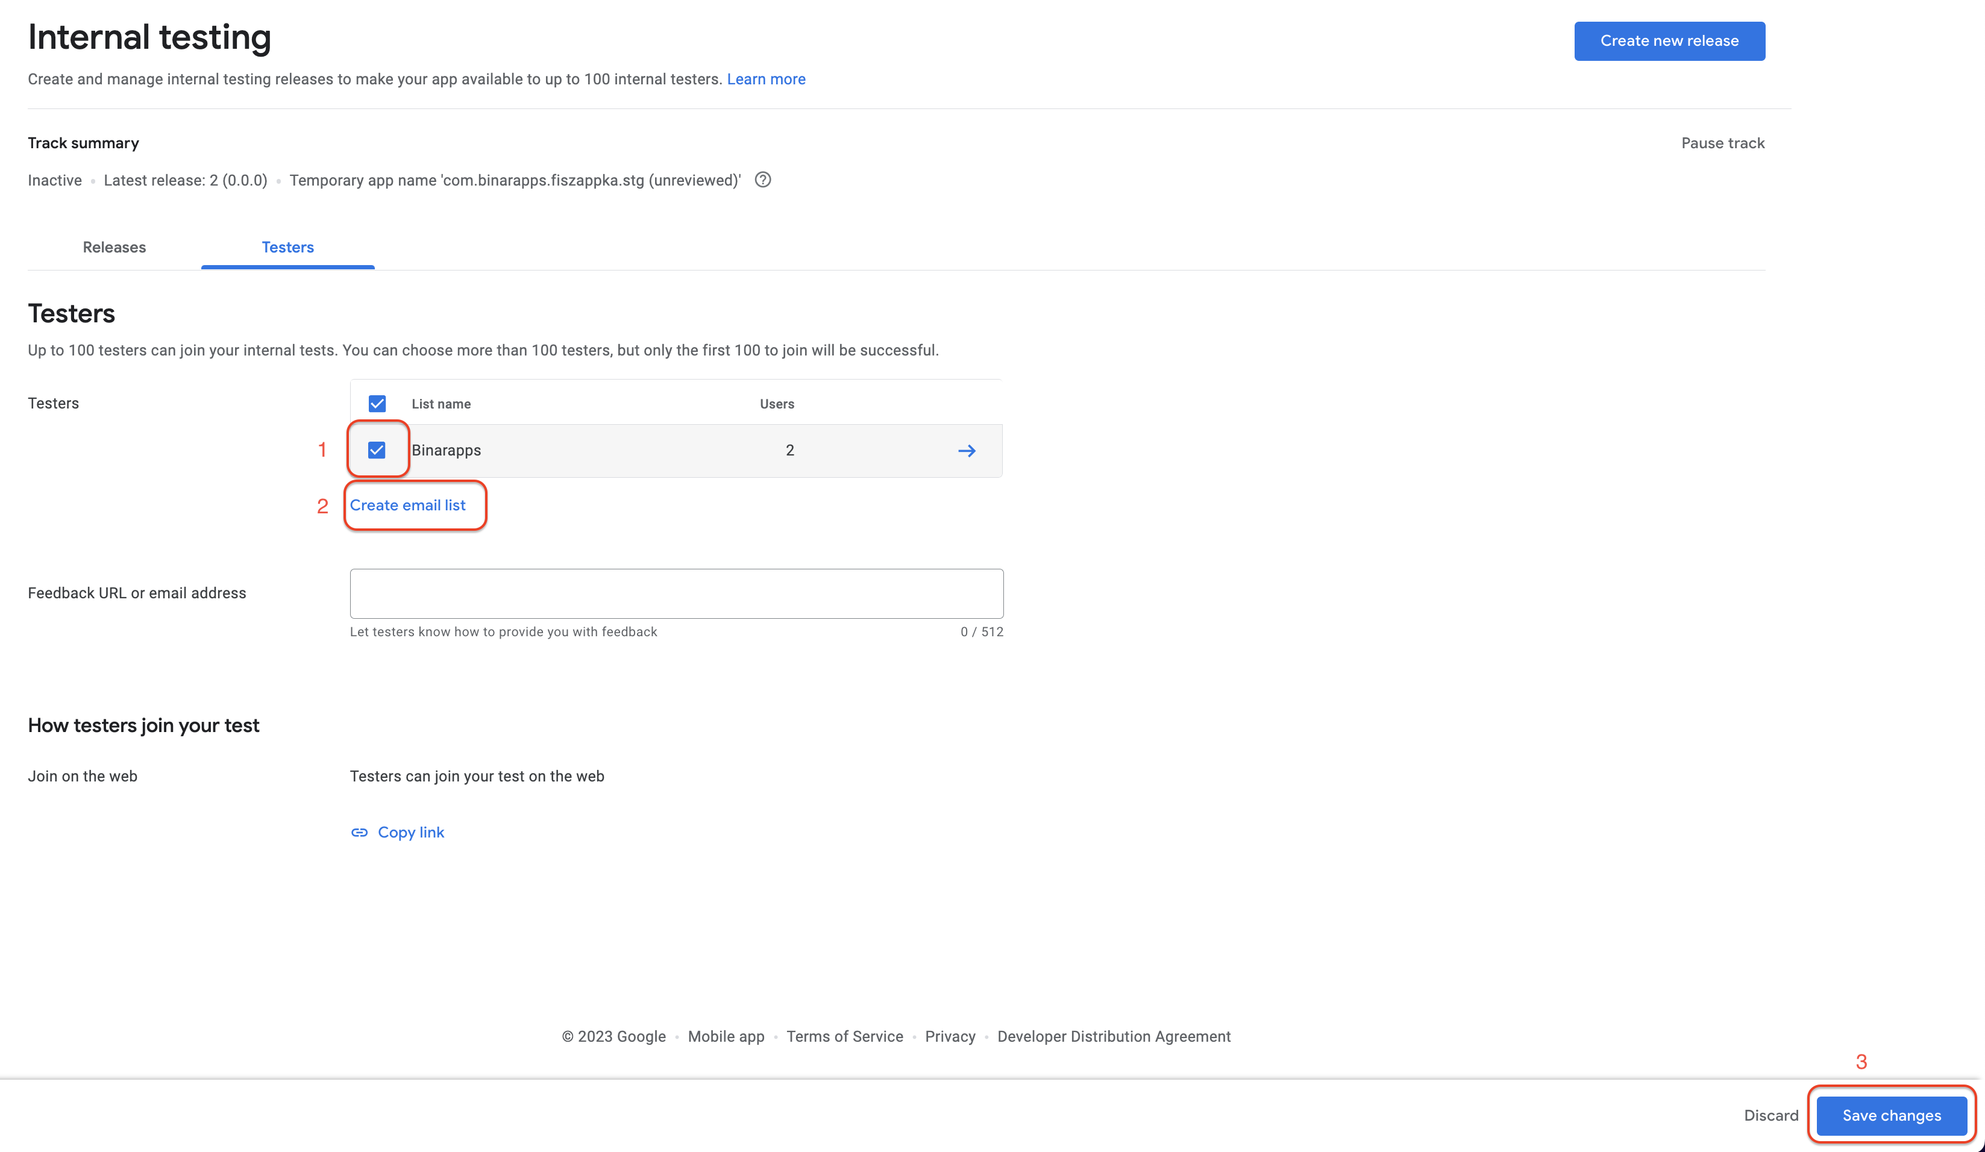Image resolution: width=1985 pixels, height=1152 pixels.
Task: Click the help icon next to app name
Action: click(762, 180)
